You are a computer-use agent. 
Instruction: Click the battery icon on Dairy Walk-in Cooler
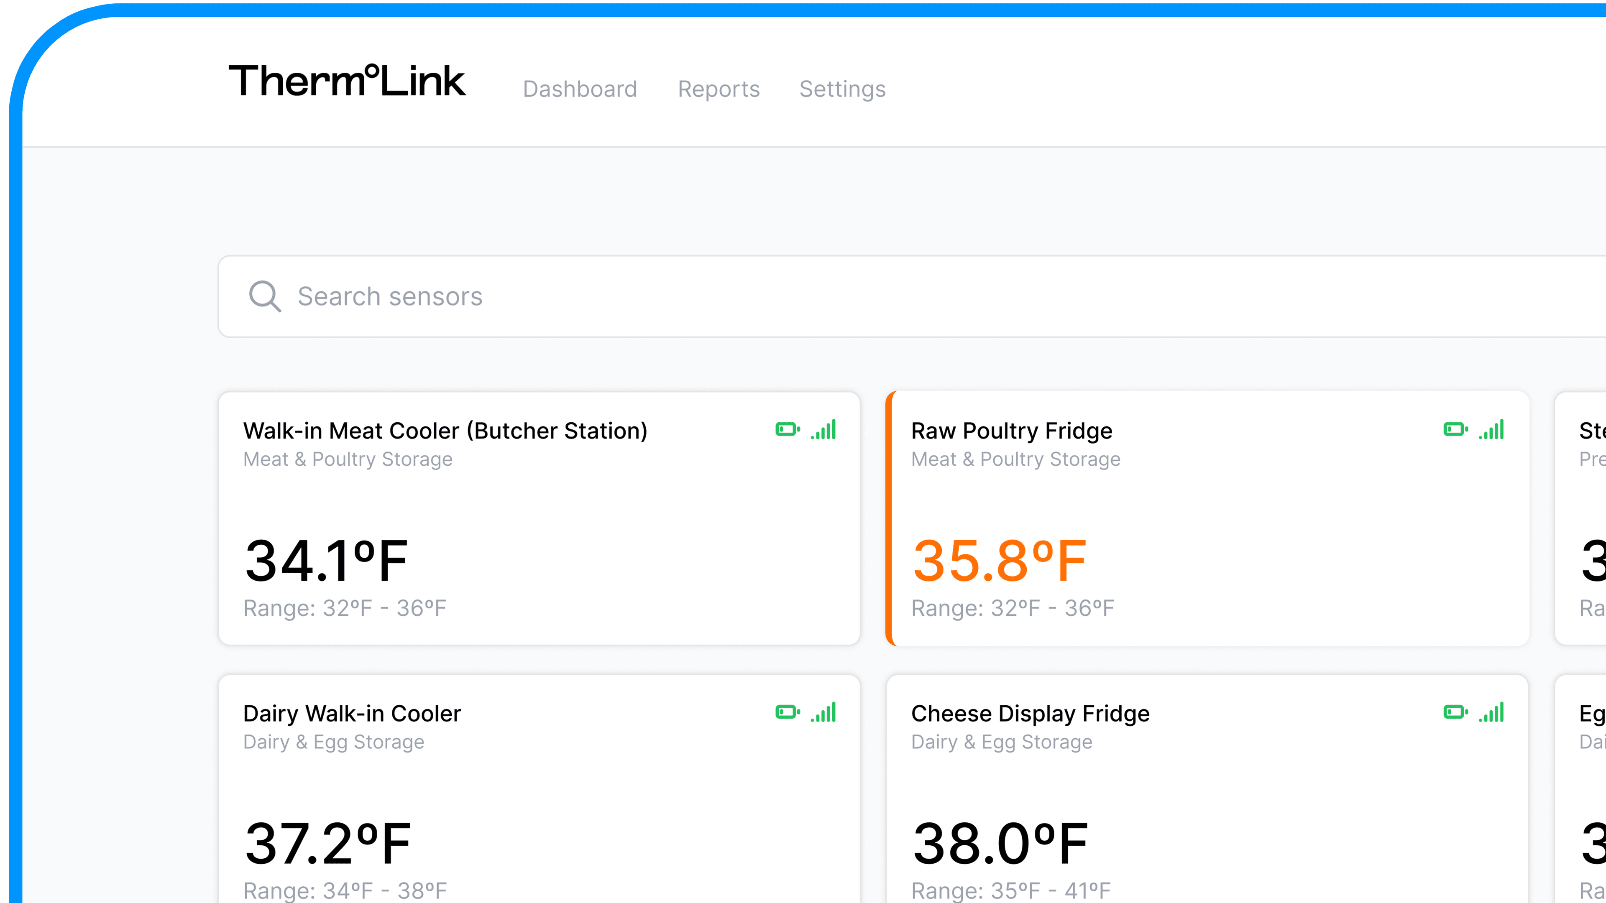tap(789, 711)
